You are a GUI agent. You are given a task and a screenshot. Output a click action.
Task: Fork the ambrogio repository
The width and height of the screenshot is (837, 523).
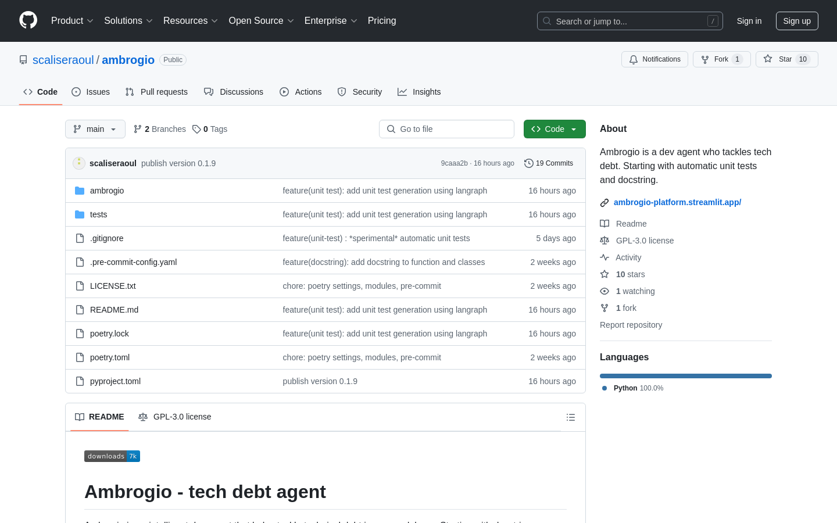[x=721, y=59]
